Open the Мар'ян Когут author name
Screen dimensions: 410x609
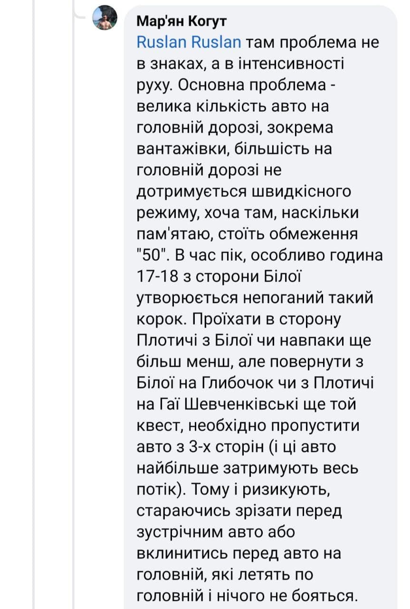181,21
